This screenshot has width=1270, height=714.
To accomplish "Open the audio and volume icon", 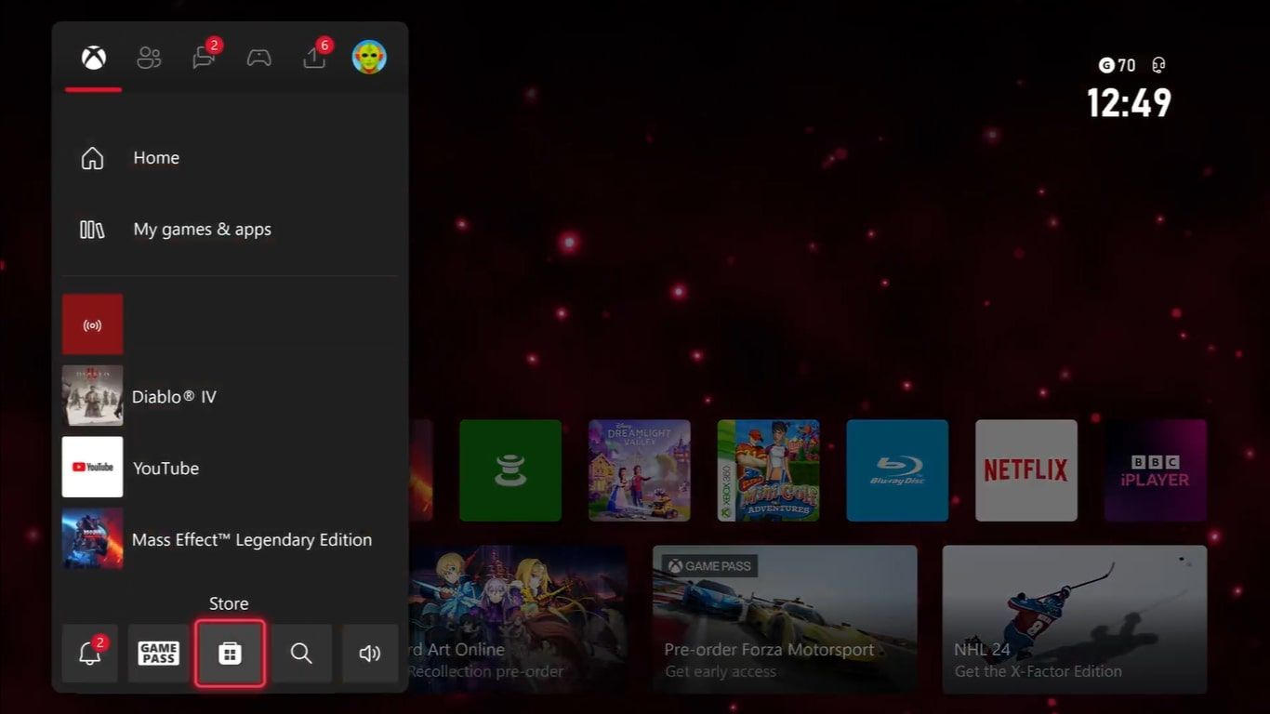I will (370, 654).
